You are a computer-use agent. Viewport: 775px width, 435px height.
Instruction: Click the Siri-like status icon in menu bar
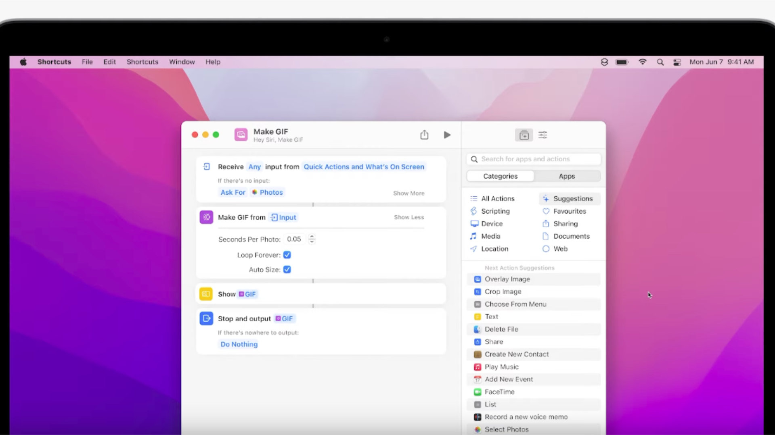point(604,62)
